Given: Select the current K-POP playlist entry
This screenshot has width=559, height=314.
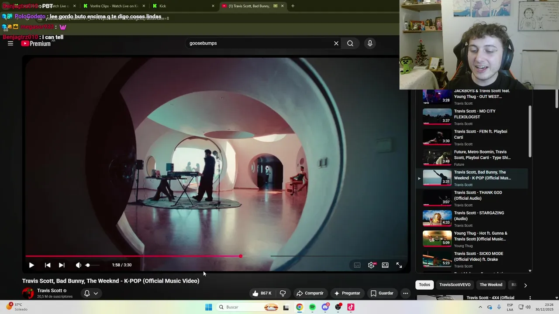Looking at the screenshot, I should 472,178.
